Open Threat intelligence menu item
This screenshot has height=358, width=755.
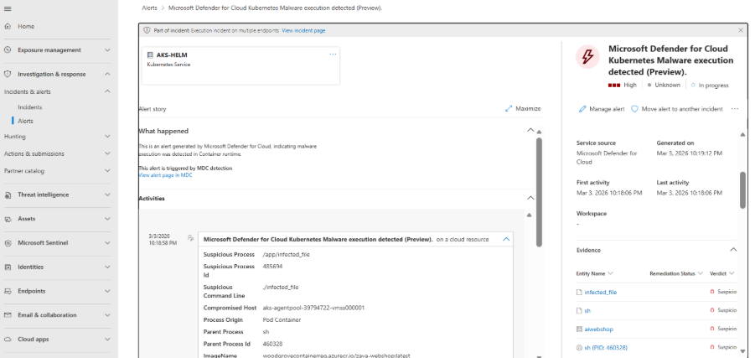pos(44,195)
